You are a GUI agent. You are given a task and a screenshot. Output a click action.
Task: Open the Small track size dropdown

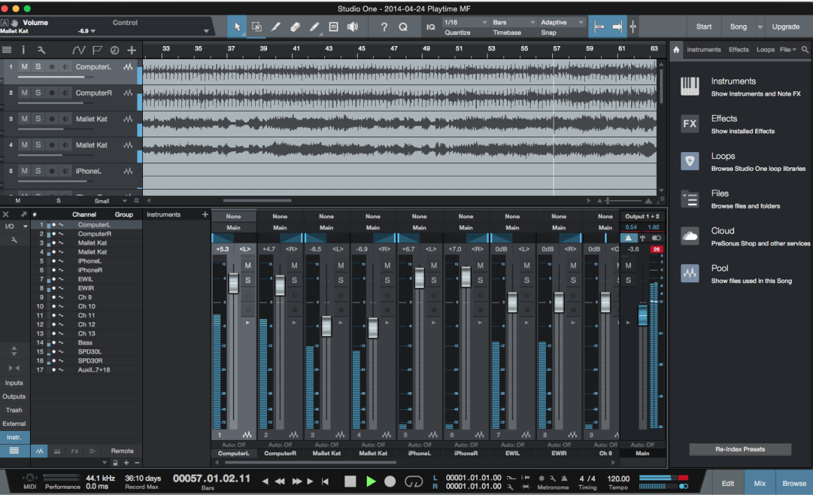pos(110,201)
